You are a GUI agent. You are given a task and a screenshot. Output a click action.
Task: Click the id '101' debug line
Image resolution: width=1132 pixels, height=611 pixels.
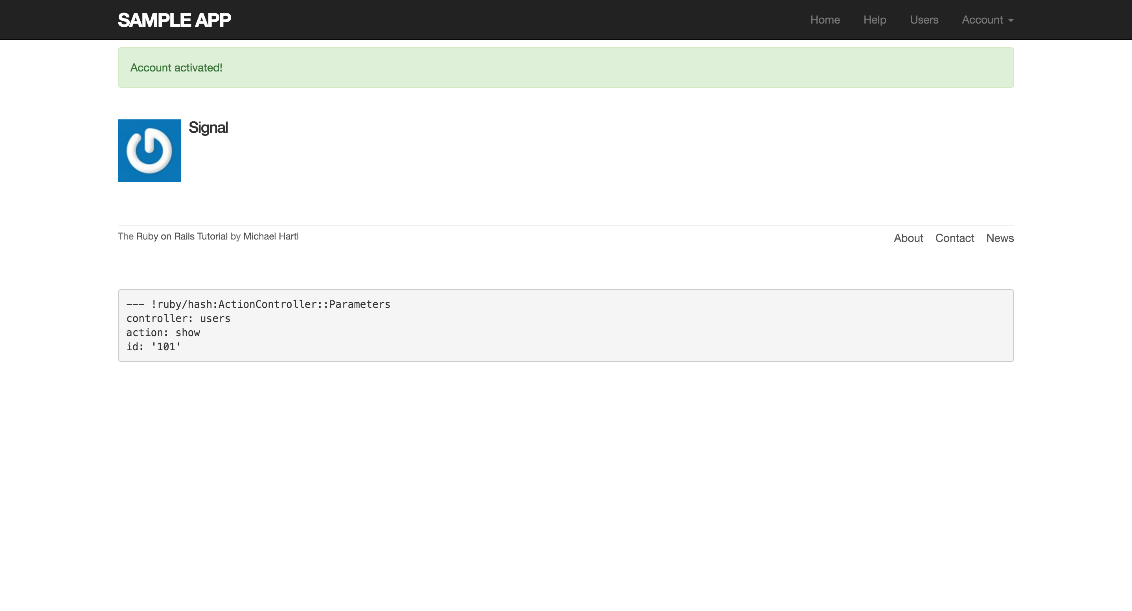[154, 346]
